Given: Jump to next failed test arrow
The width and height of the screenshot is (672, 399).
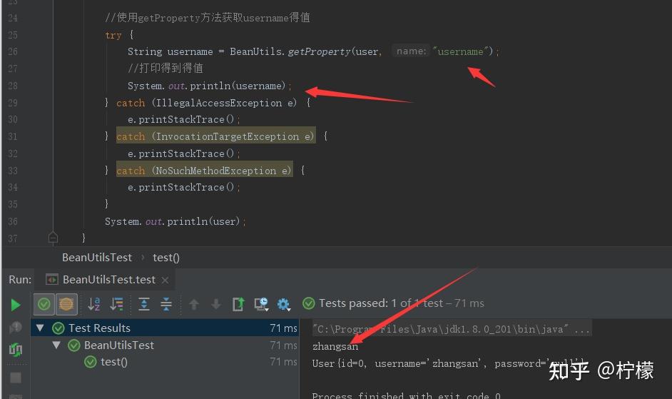Looking at the screenshot, I should 216,304.
